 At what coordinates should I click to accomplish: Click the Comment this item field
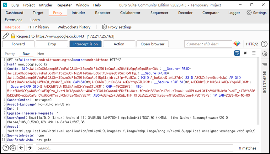[208, 44]
